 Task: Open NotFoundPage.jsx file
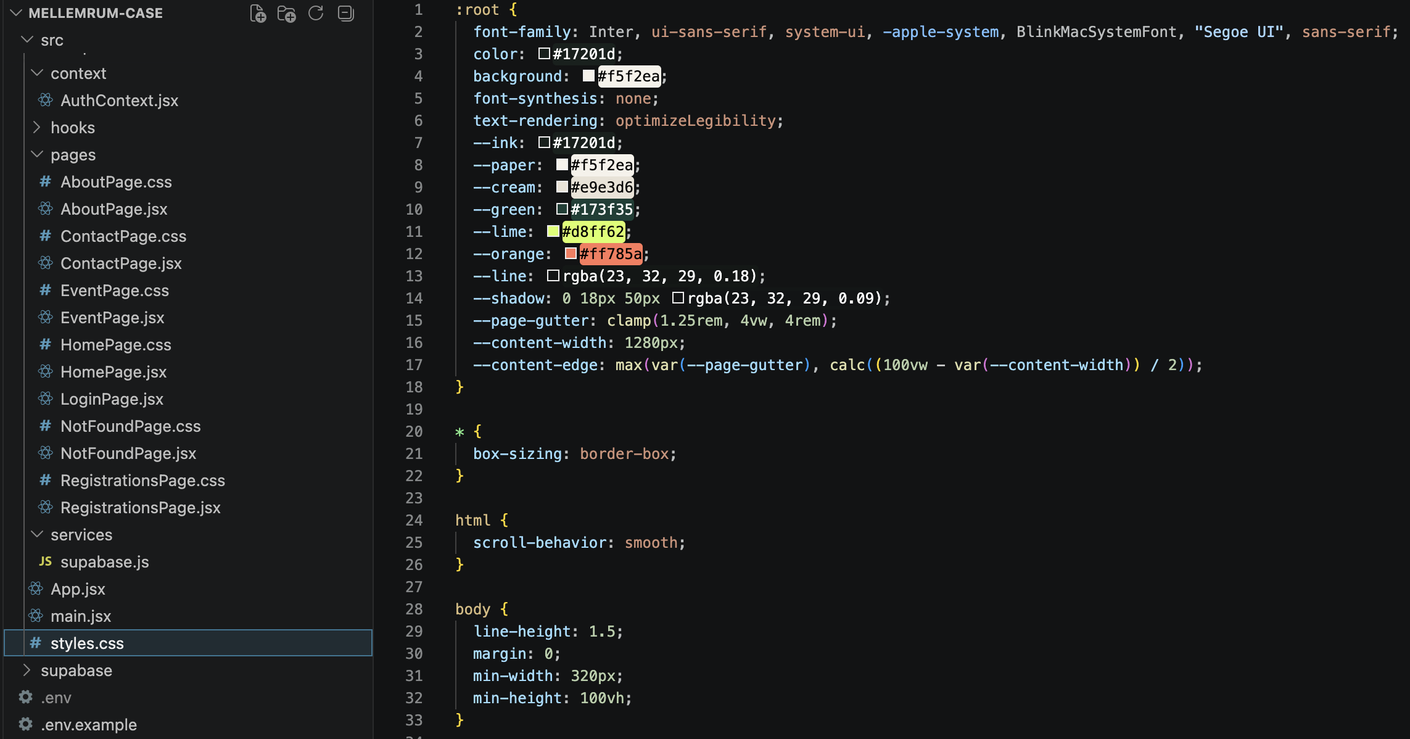pos(128,453)
